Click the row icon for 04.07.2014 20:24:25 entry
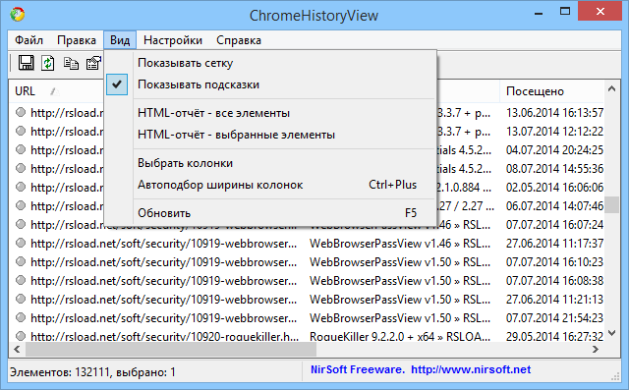 click(21, 149)
